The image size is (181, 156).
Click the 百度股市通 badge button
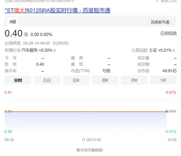click(x=160, y=22)
